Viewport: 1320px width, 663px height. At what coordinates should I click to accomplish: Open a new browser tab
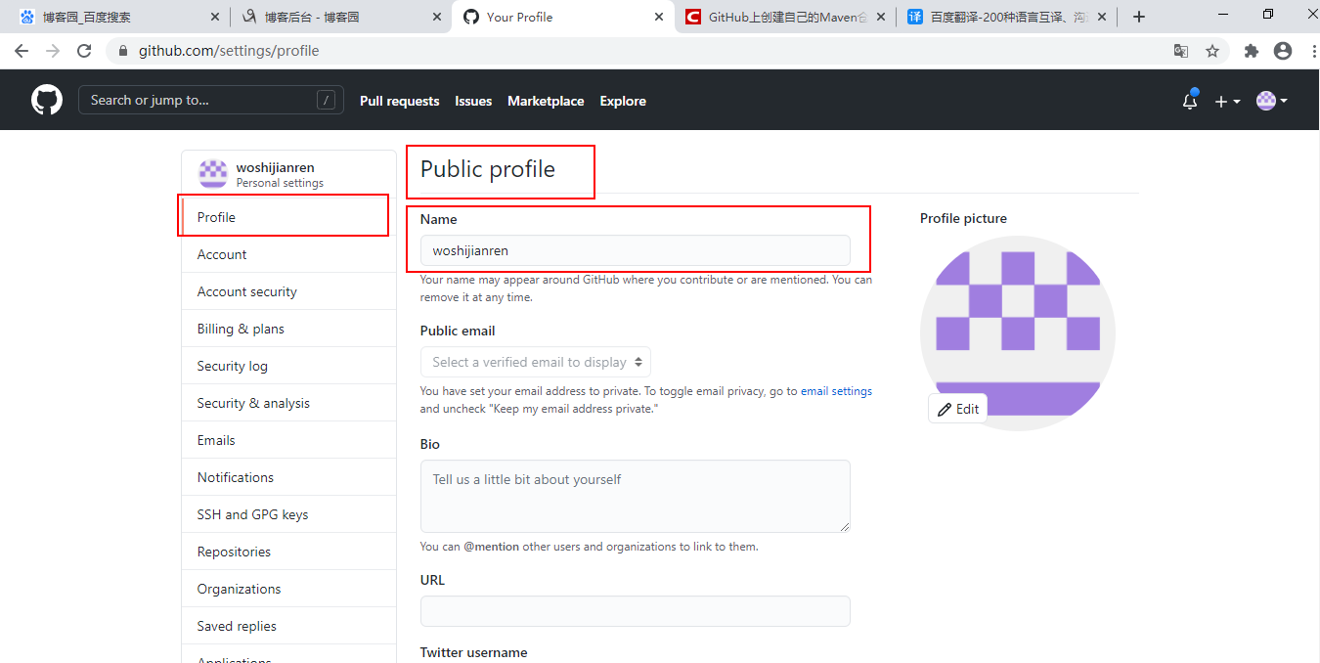[x=1138, y=17]
